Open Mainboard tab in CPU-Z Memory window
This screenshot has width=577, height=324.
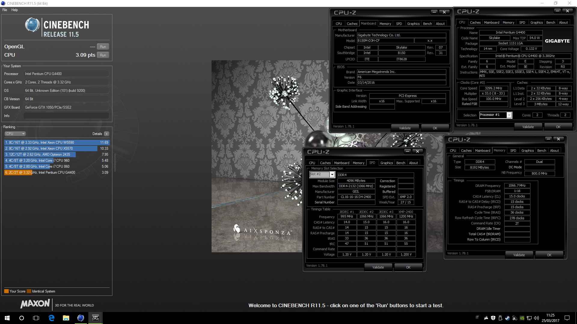click(x=483, y=151)
